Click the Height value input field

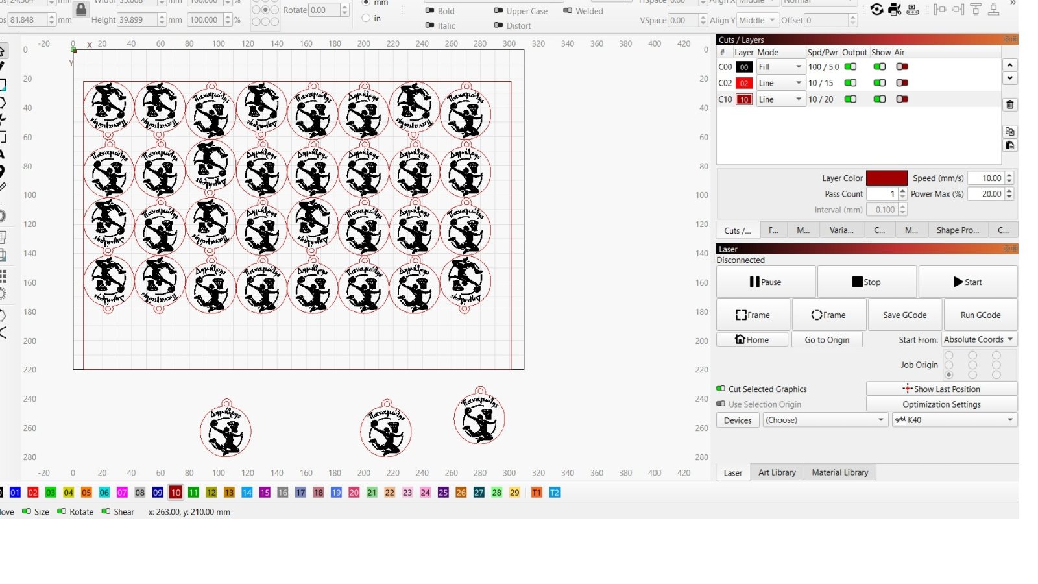click(x=137, y=19)
